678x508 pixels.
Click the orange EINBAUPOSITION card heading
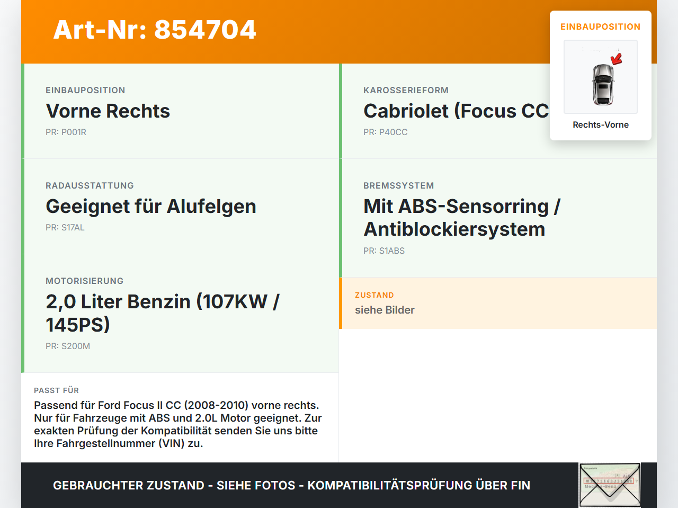coord(601,26)
